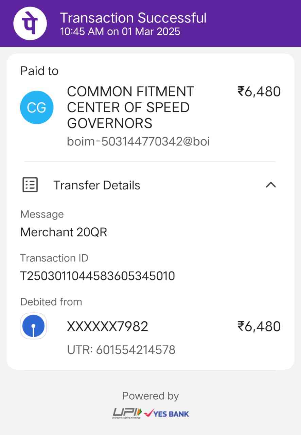Image resolution: width=301 pixels, height=435 pixels.
Task: Click the CG merchant avatar
Action: 37,107
